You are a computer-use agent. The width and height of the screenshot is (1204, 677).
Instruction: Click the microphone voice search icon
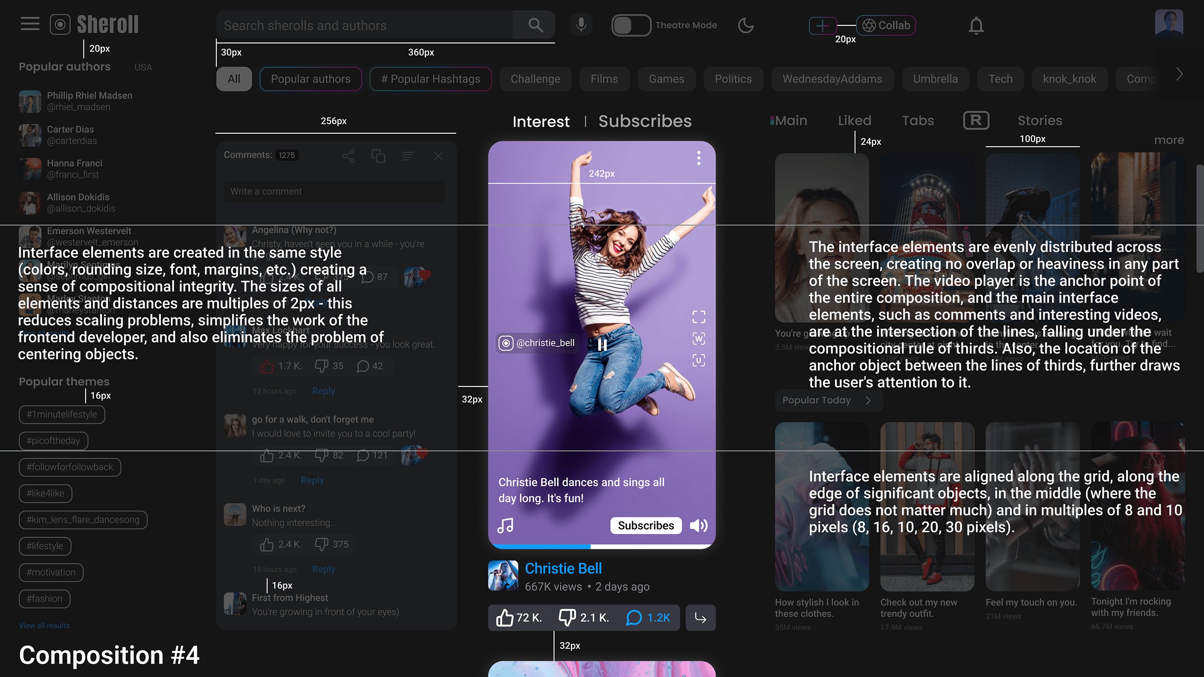coord(581,25)
